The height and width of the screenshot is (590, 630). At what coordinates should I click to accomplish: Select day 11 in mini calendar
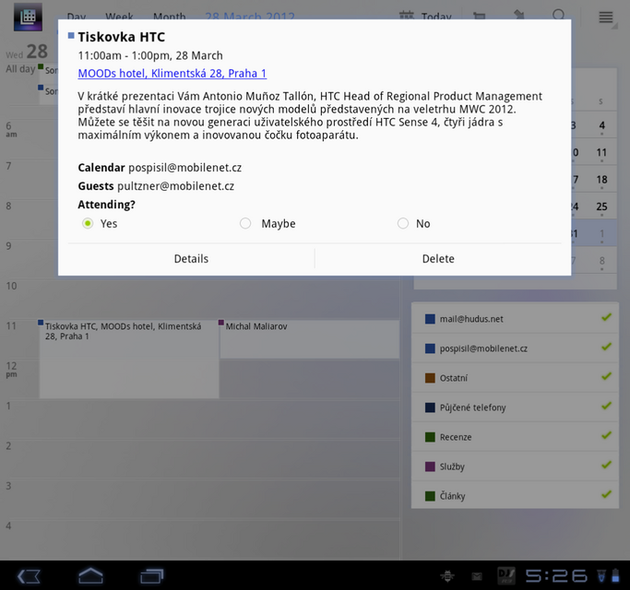601,153
